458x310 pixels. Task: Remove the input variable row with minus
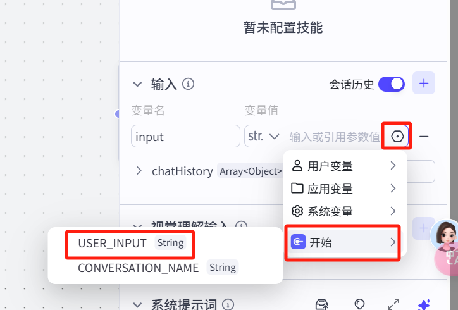point(424,136)
